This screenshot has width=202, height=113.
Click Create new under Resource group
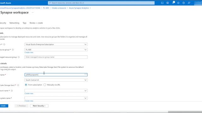coord(29,52)
